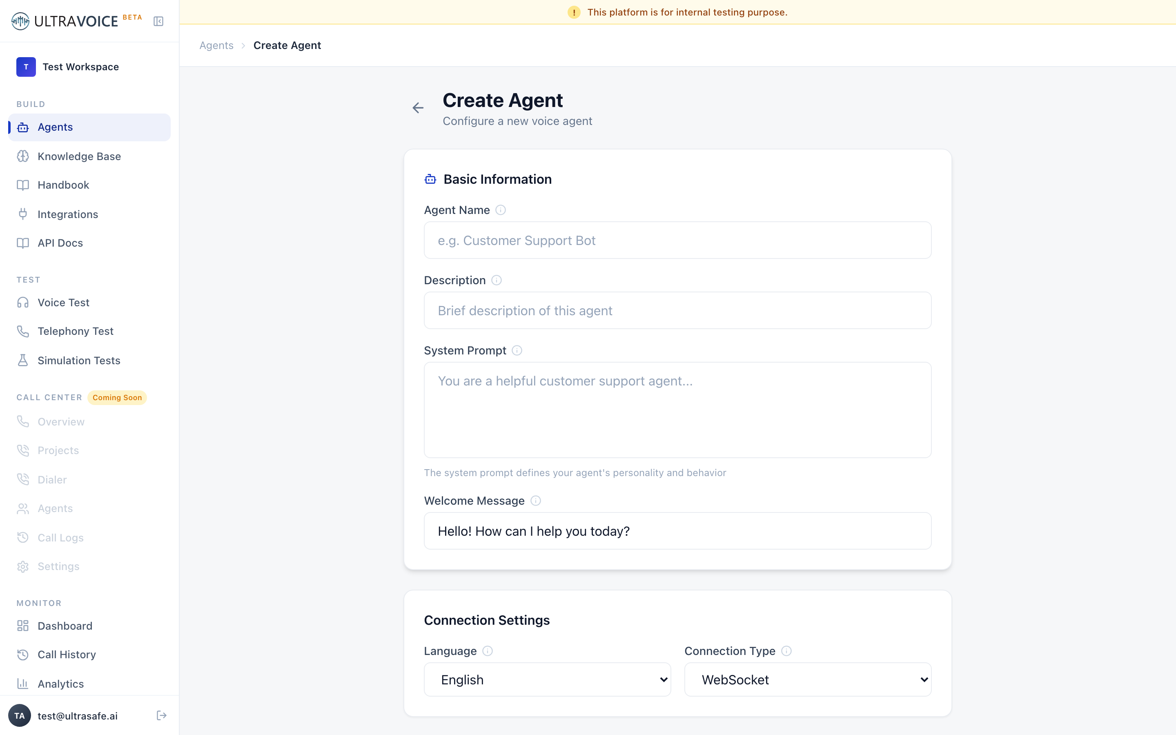Open the Description info tooltip icon
1176x735 pixels.
tap(496, 280)
